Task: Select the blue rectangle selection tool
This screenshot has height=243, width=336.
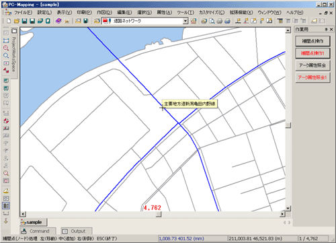Action: [x=6, y=40]
